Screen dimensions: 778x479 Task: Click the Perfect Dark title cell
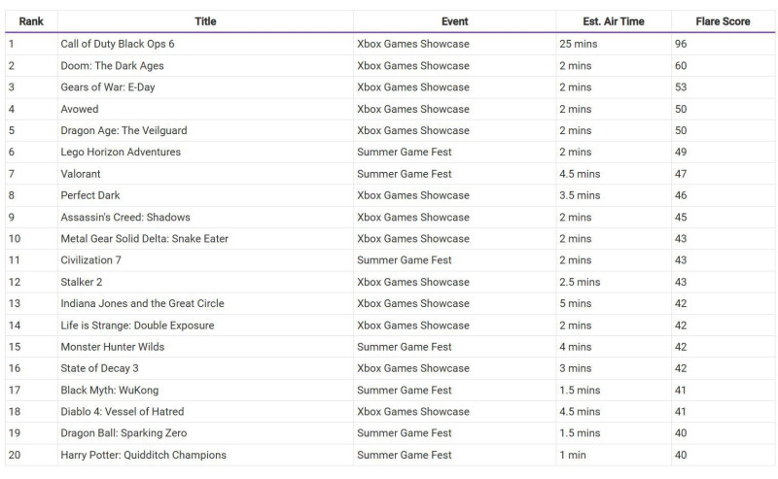tap(90, 195)
